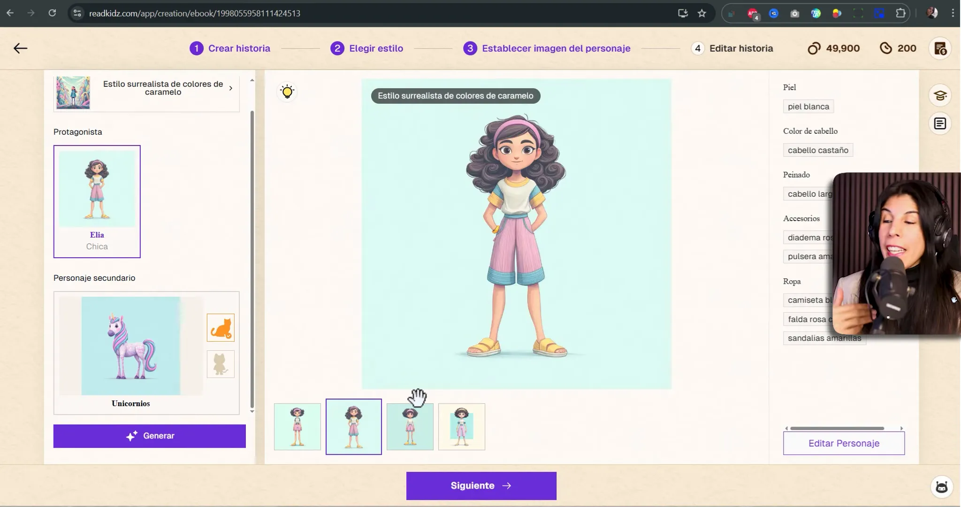The height and width of the screenshot is (507, 961).
Task: Click the lightbulb tips icon above the canvas
Action: pyautogui.click(x=287, y=92)
